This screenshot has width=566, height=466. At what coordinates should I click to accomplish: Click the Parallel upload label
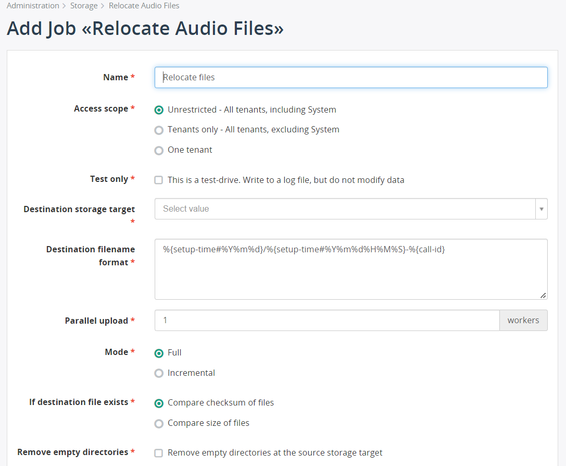pyautogui.click(x=96, y=321)
